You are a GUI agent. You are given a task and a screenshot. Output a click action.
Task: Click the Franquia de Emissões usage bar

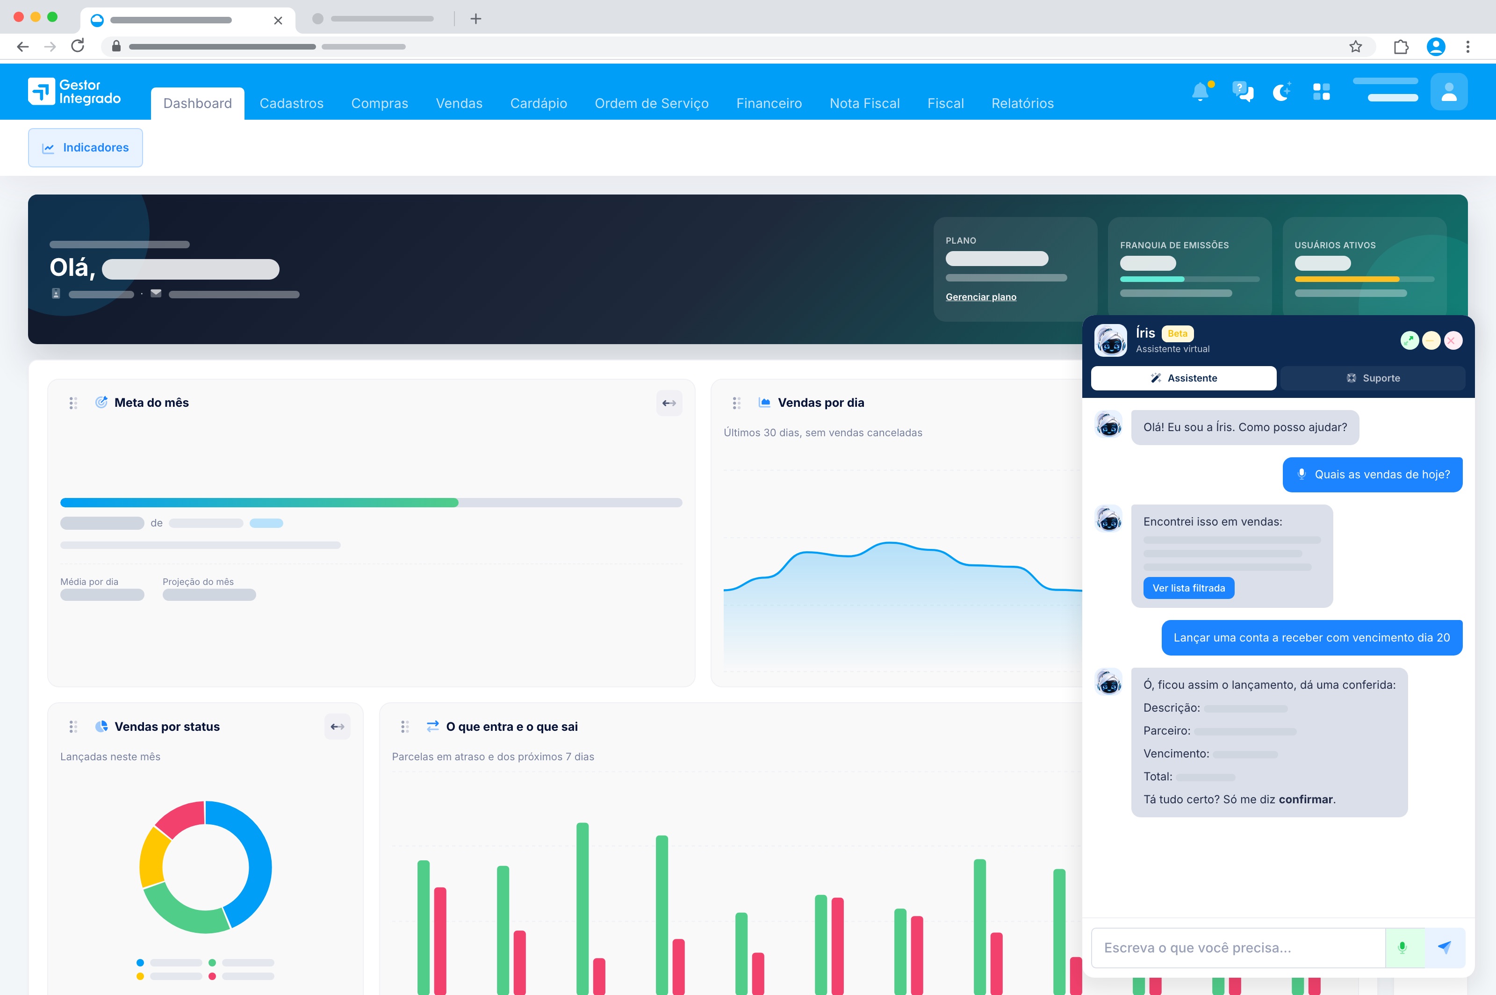(x=1190, y=279)
